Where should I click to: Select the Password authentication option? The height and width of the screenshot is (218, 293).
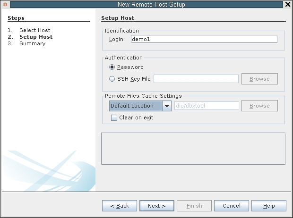(x=112, y=67)
